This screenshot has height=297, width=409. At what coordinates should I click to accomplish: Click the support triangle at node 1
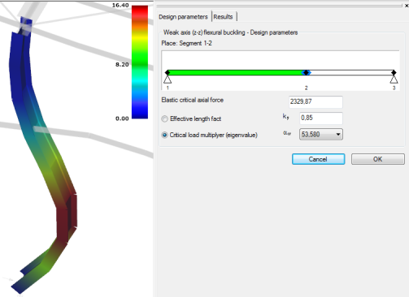coord(168,80)
